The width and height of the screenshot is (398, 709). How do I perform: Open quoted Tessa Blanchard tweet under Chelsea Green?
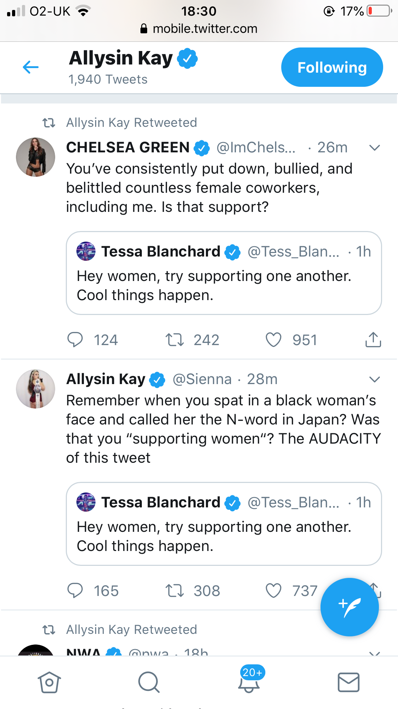(x=224, y=273)
